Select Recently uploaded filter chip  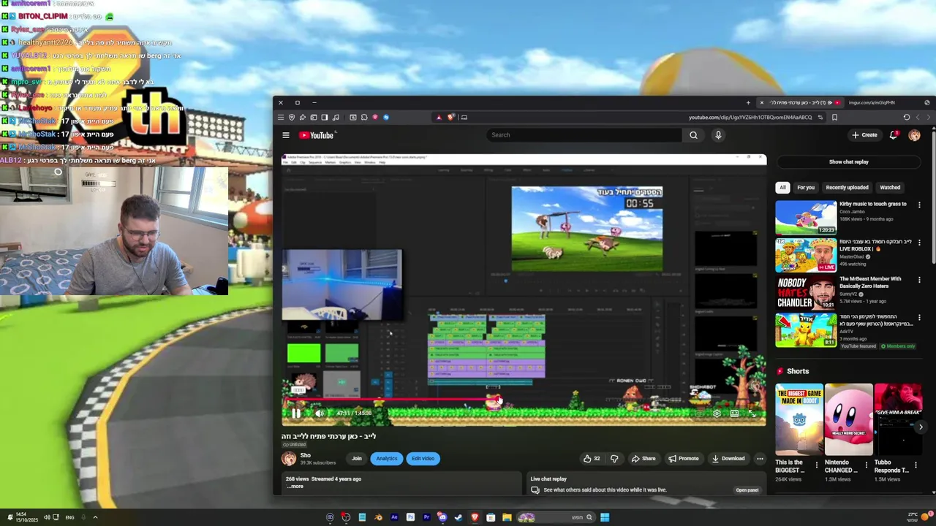(847, 188)
